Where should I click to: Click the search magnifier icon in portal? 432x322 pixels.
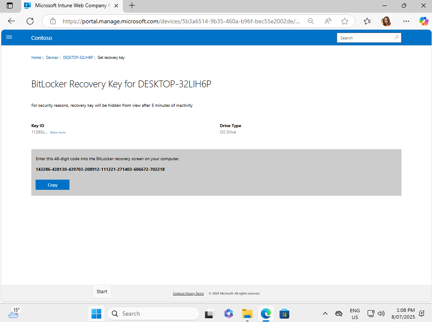point(396,38)
